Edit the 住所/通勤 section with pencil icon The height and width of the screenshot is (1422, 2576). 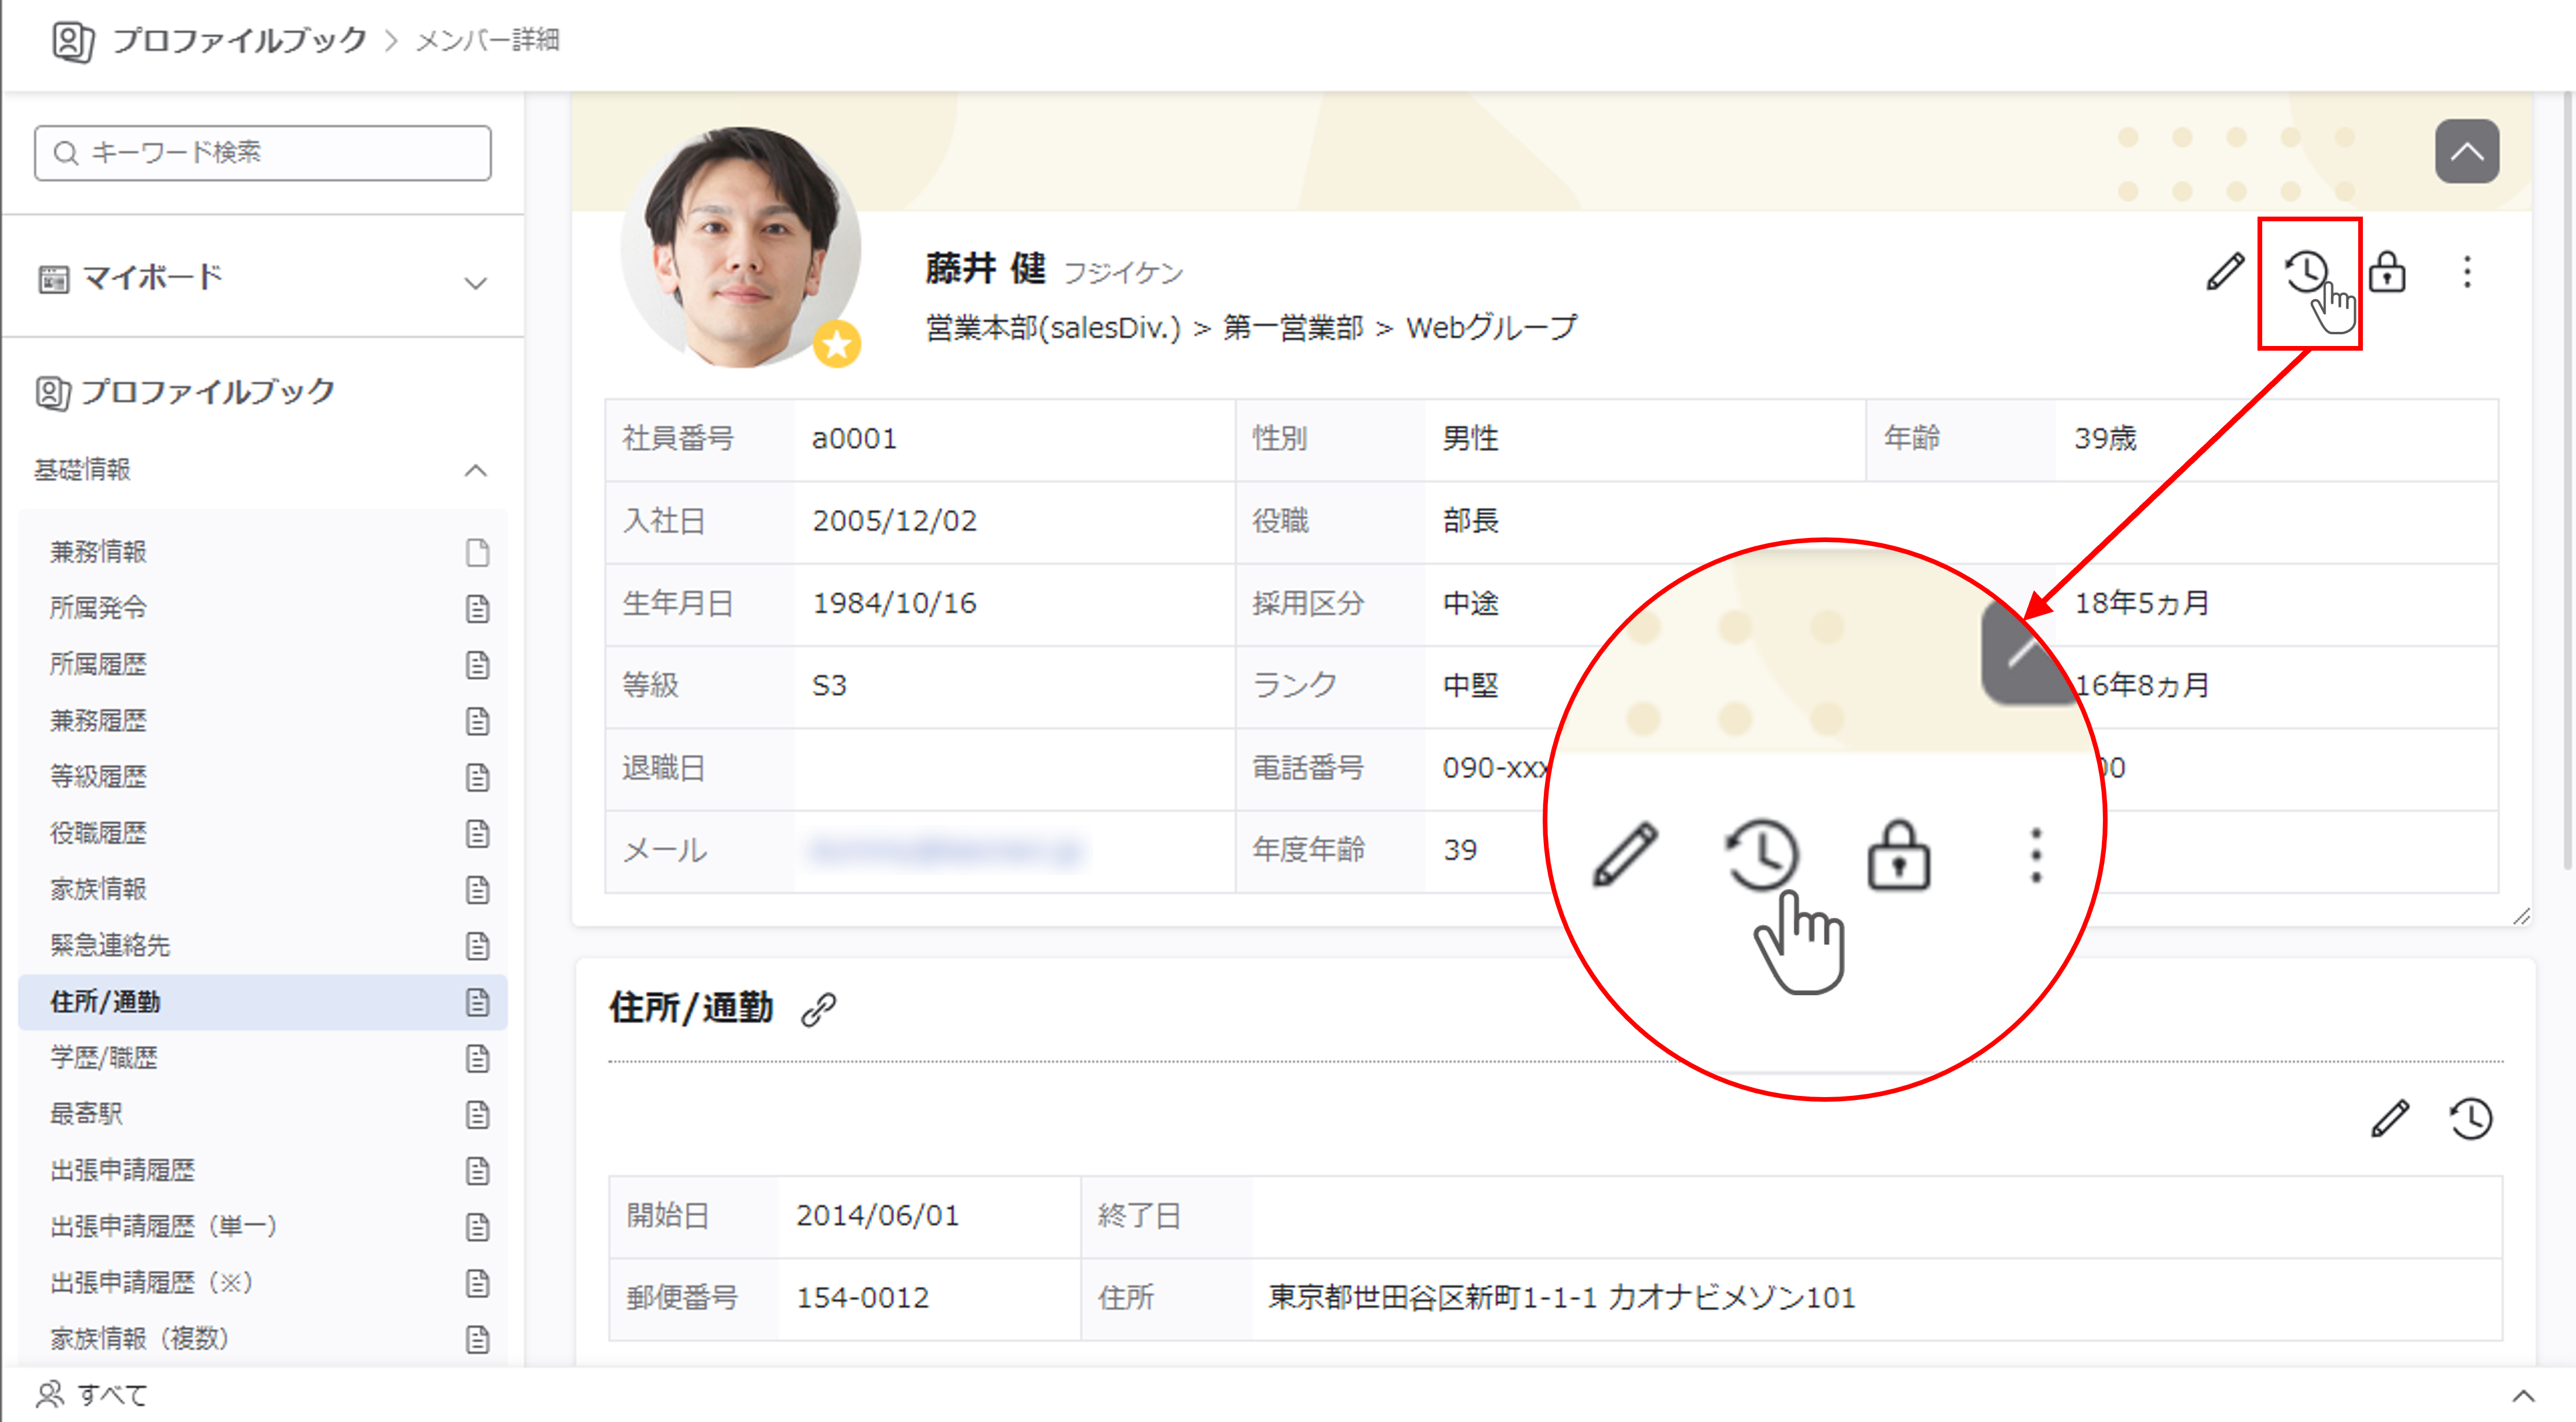pyautogui.click(x=2390, y=1118)
